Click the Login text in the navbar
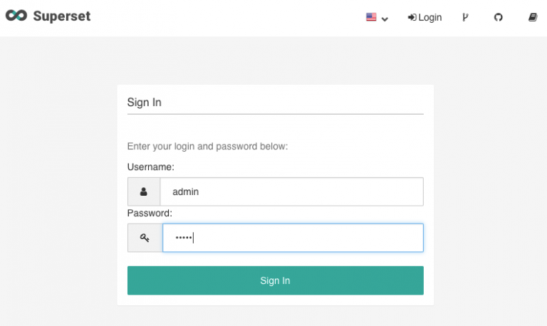Screen dimensions: 547x326 (x=430, y=17)
